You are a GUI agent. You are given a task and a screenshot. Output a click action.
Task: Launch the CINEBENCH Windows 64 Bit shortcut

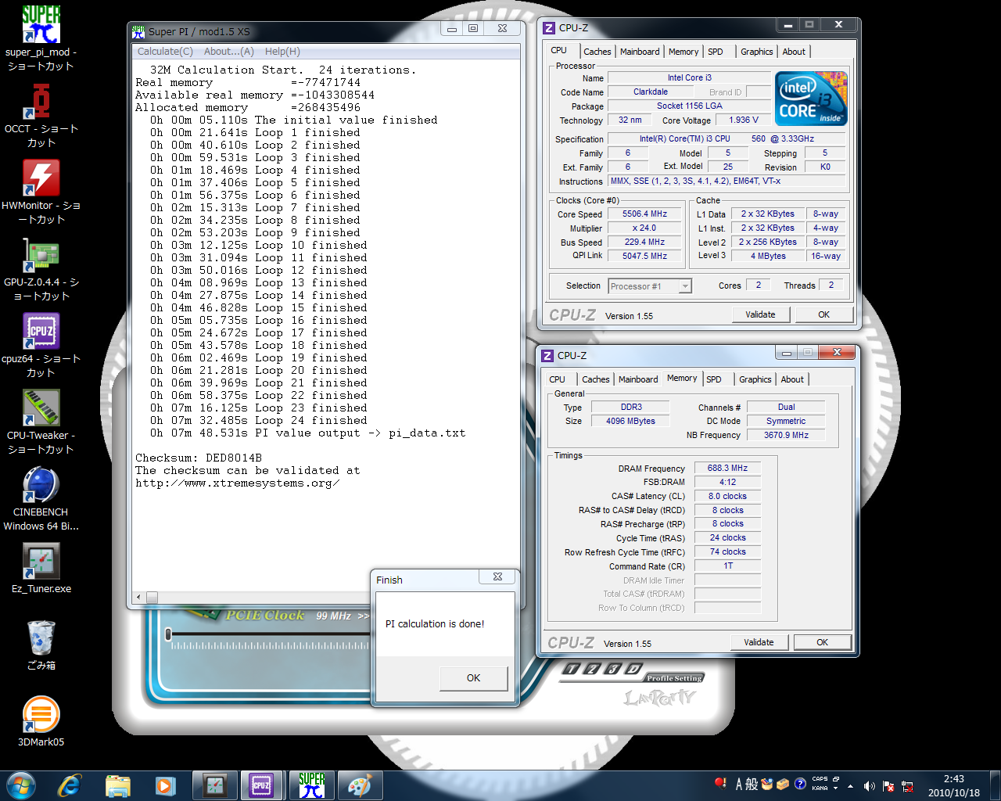[x=41, y=499]
